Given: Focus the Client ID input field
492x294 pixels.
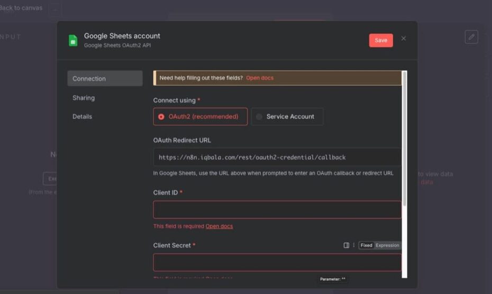Looking at the screenshot, I should point(277,209).
